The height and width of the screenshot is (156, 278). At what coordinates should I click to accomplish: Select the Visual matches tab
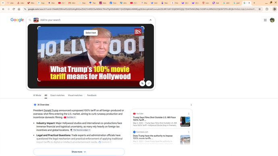point(75,95)
